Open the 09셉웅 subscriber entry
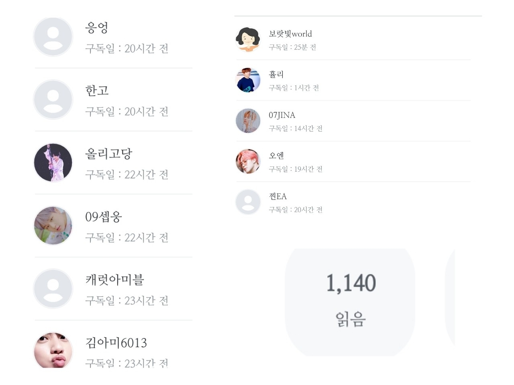Image resolution: width=514 pixels, height=385 pixels. coord(103,217)
